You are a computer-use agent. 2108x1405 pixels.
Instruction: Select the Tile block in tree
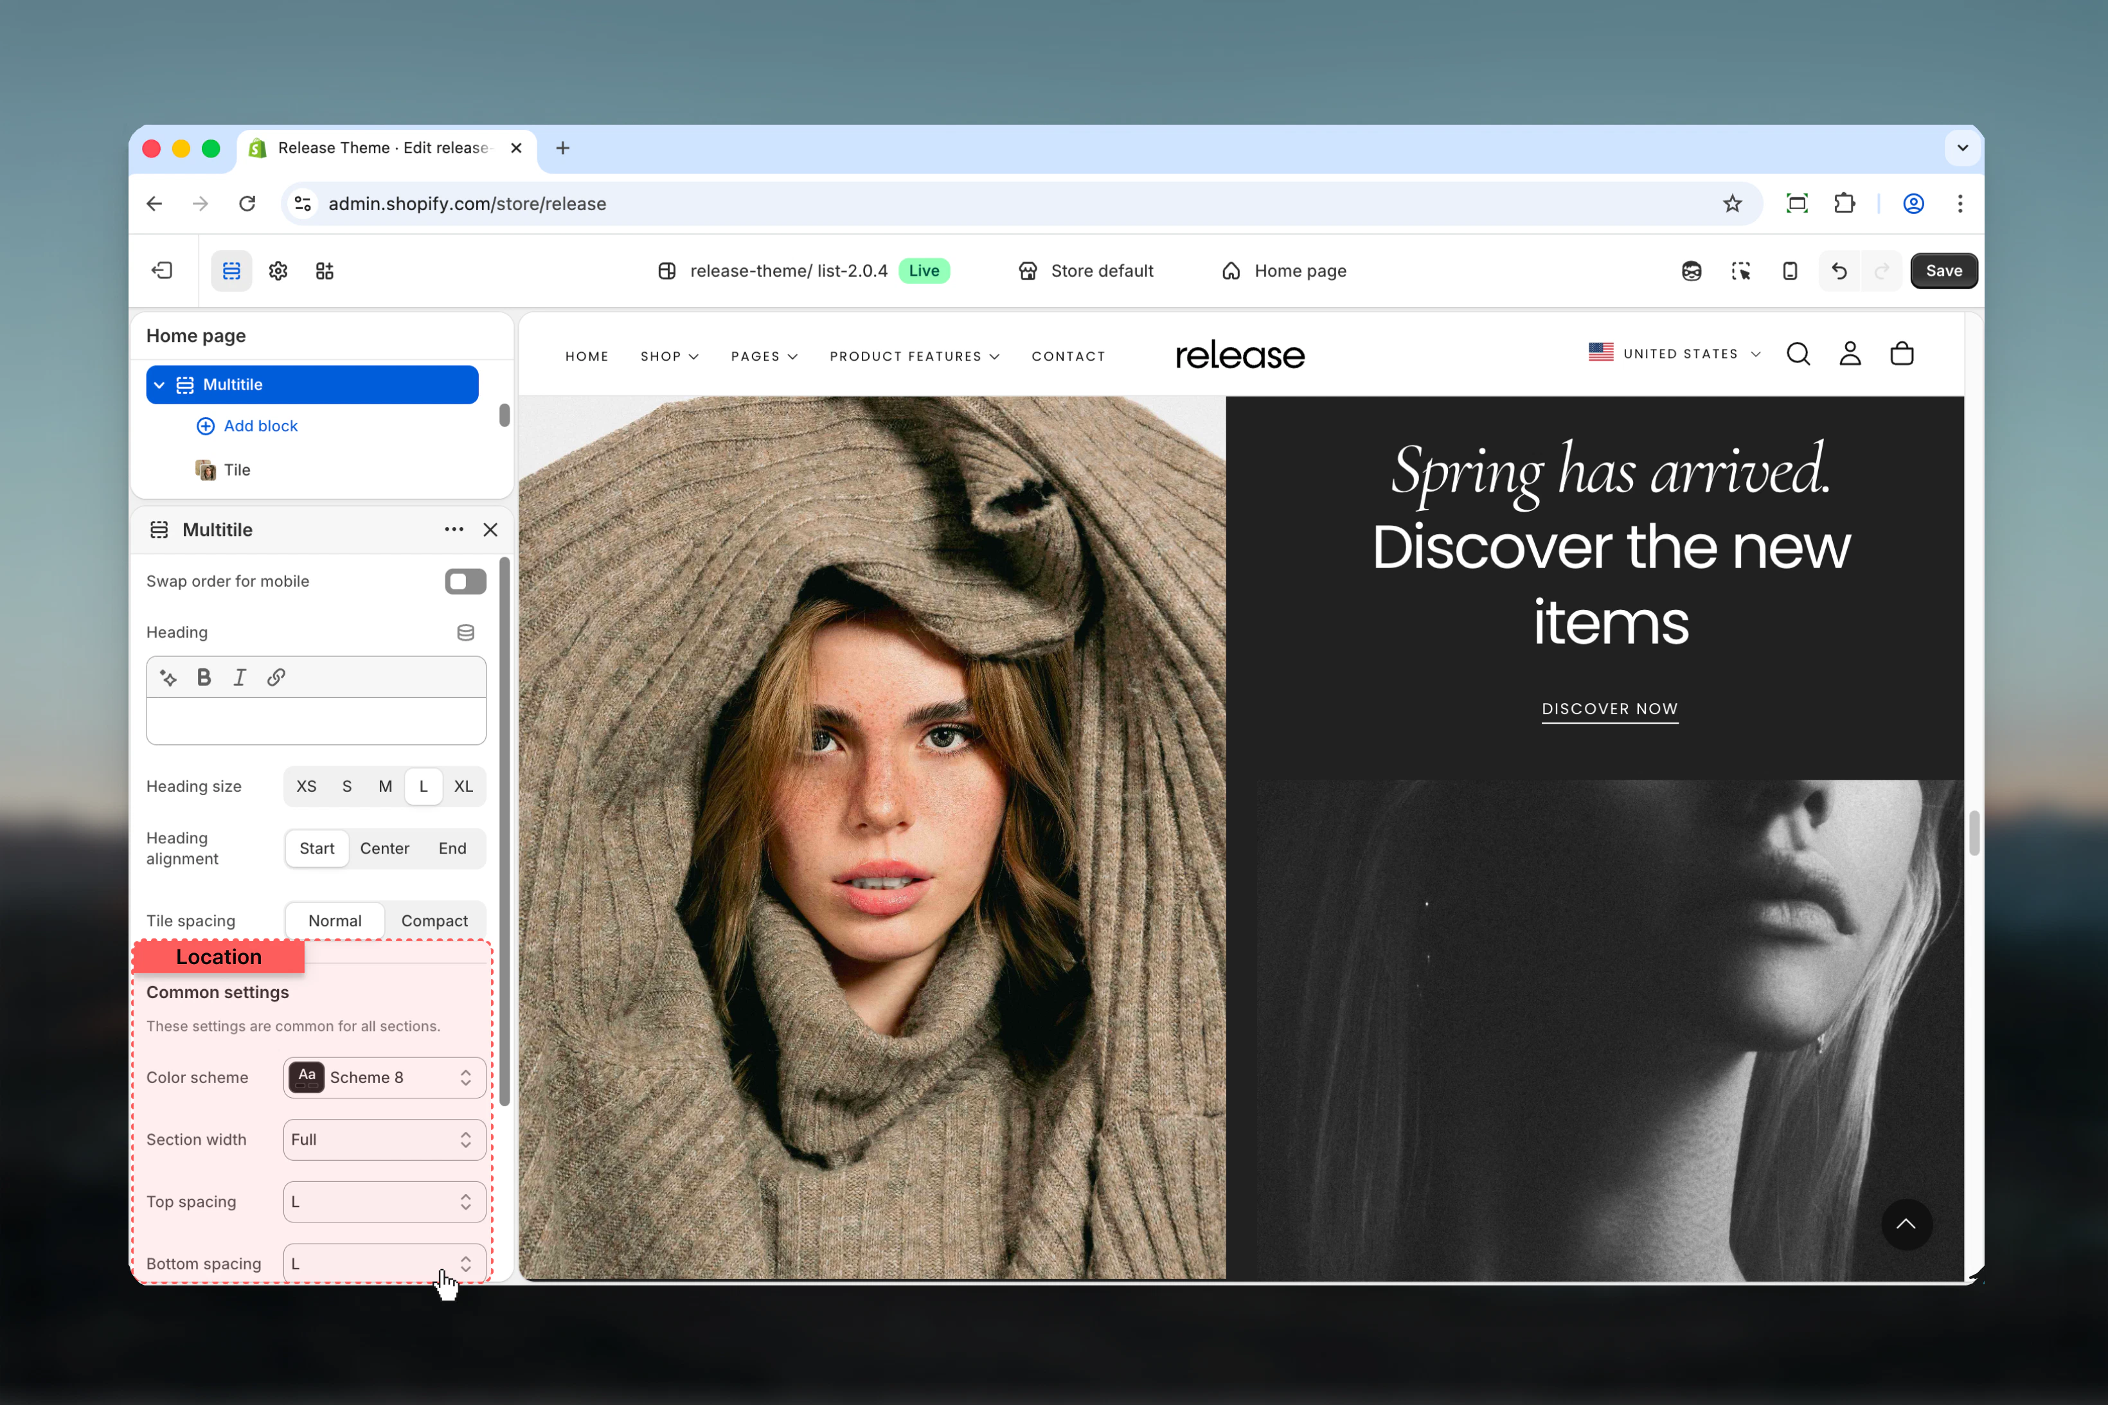(x=224, y=470)
